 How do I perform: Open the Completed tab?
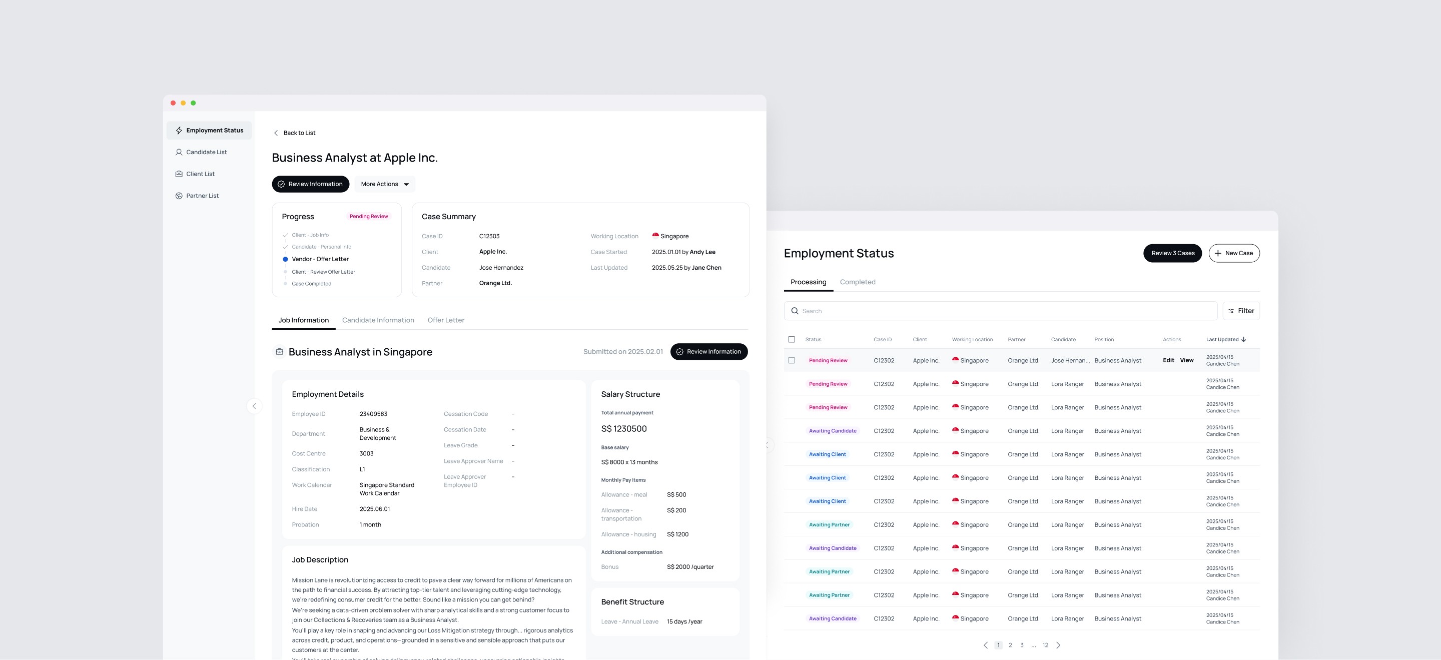click(x=857, y=282)
